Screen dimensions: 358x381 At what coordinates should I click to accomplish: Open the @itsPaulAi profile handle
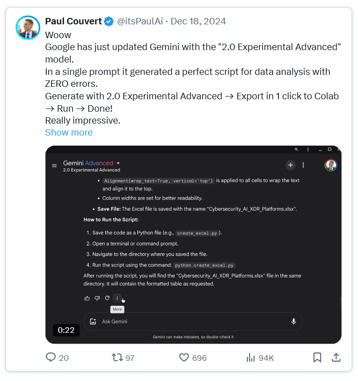[x=140, y=22]
